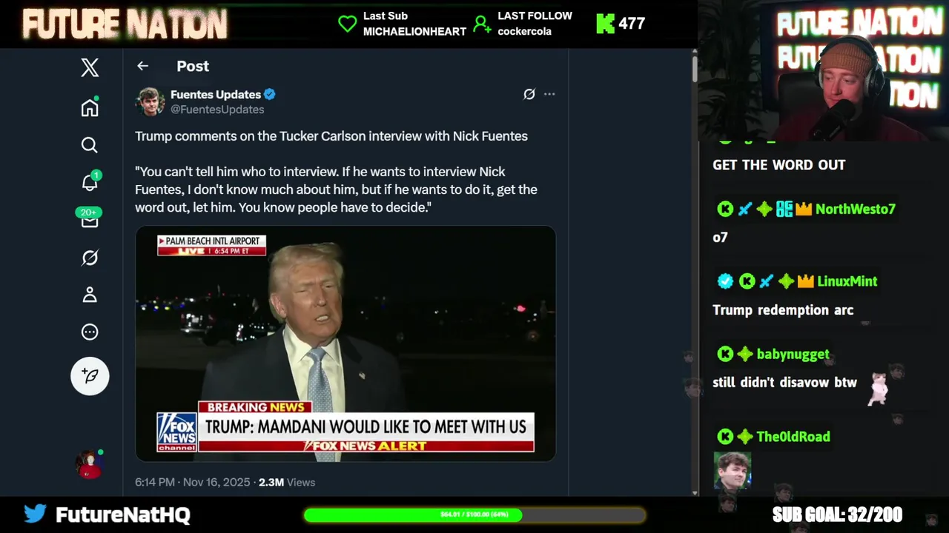This screenshot has width=949, height=533.
Task: Click the 6:14 PM Nov 16, 2025 timestamp
Action: (193, 482)
